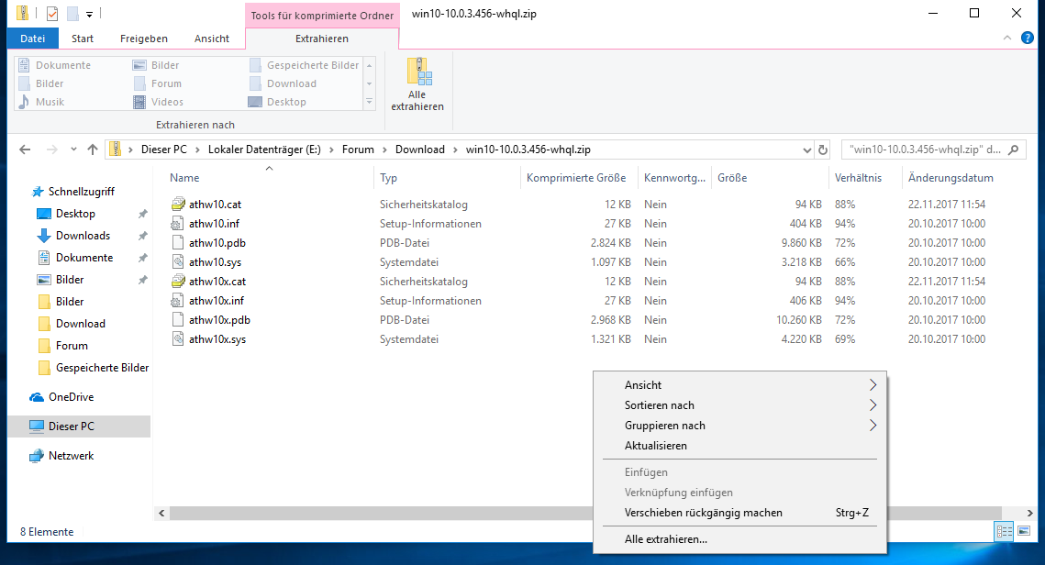Open recent locations dropdown arrow

[73, 150]
